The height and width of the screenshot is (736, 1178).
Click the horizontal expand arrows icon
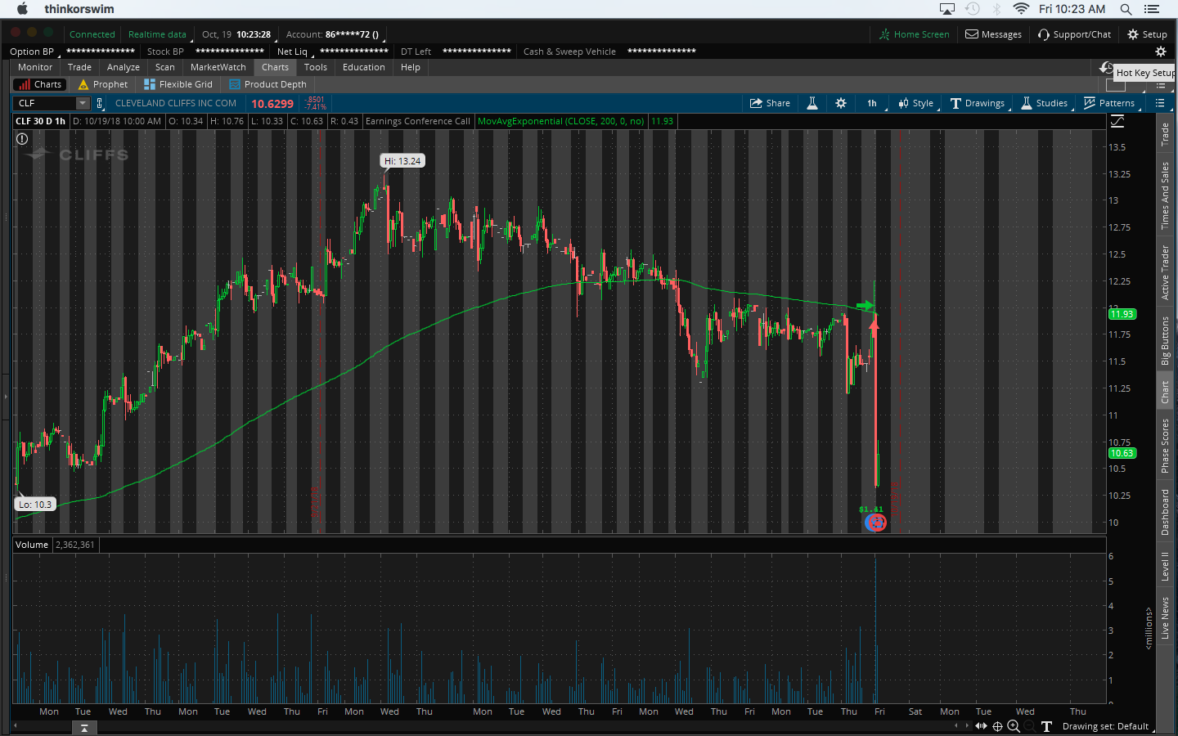(981, 726)
